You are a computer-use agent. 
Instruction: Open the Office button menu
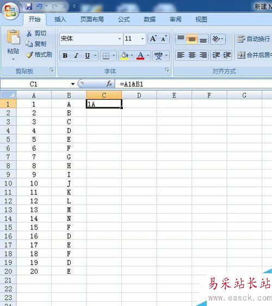(x=10, y=10)
